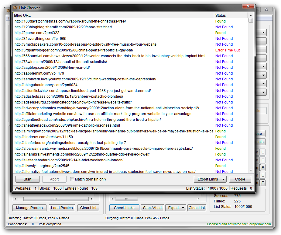Screen dimensions: 281x235
Task: Click Load Proxies in the ScrapeBox window
Action: (62, 208)
